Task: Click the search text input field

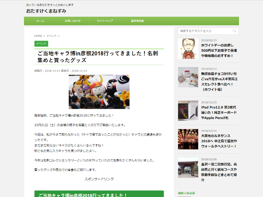Action: (204, 31)
